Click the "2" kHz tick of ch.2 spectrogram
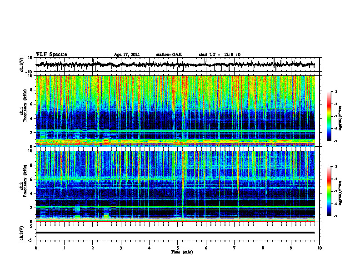The height and width of the screenshot is (278, 360). coord(31,208)
